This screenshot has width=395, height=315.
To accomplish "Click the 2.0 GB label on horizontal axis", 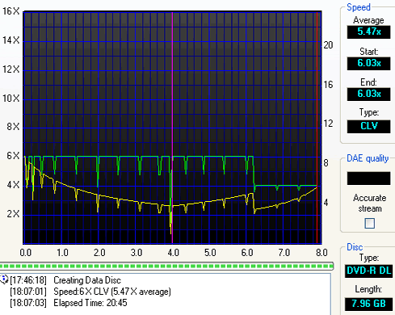I will [x=99, y=253].
